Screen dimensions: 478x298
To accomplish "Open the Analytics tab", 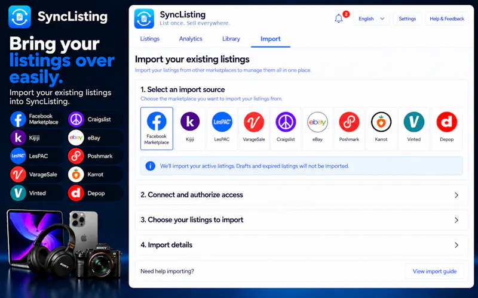I will tap(191, 39).
